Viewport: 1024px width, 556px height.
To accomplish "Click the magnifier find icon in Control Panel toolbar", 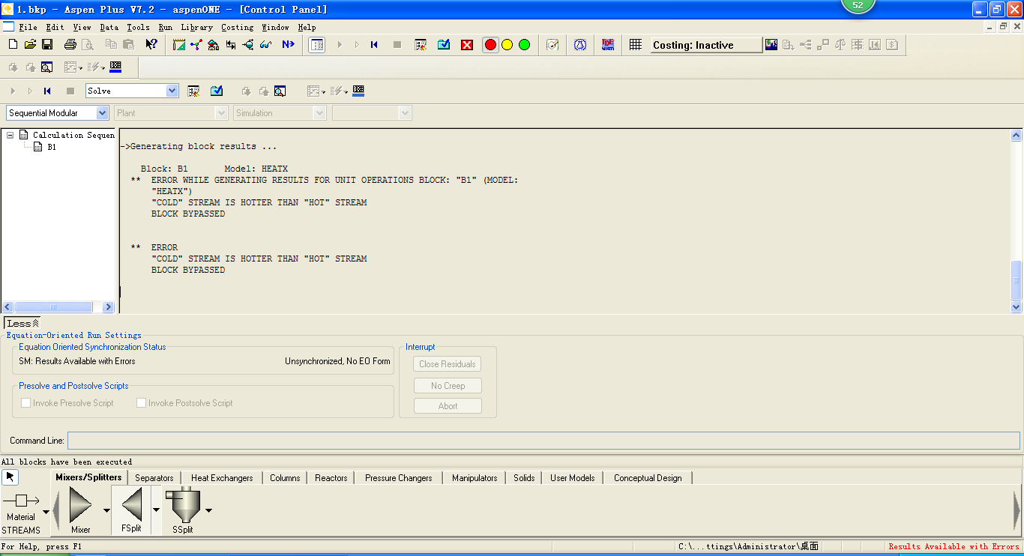I will (x=280, y=91).
